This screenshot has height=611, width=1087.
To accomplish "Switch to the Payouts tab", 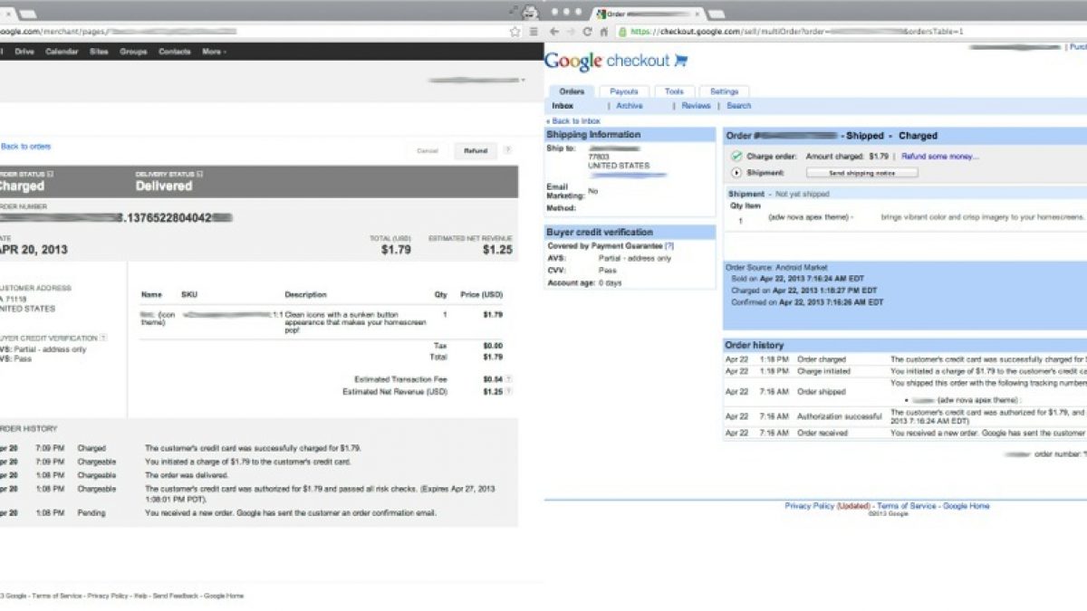I will click(623, 91).
